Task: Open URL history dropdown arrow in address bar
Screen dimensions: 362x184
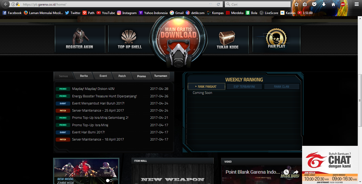Action: (x=211, y=4)
